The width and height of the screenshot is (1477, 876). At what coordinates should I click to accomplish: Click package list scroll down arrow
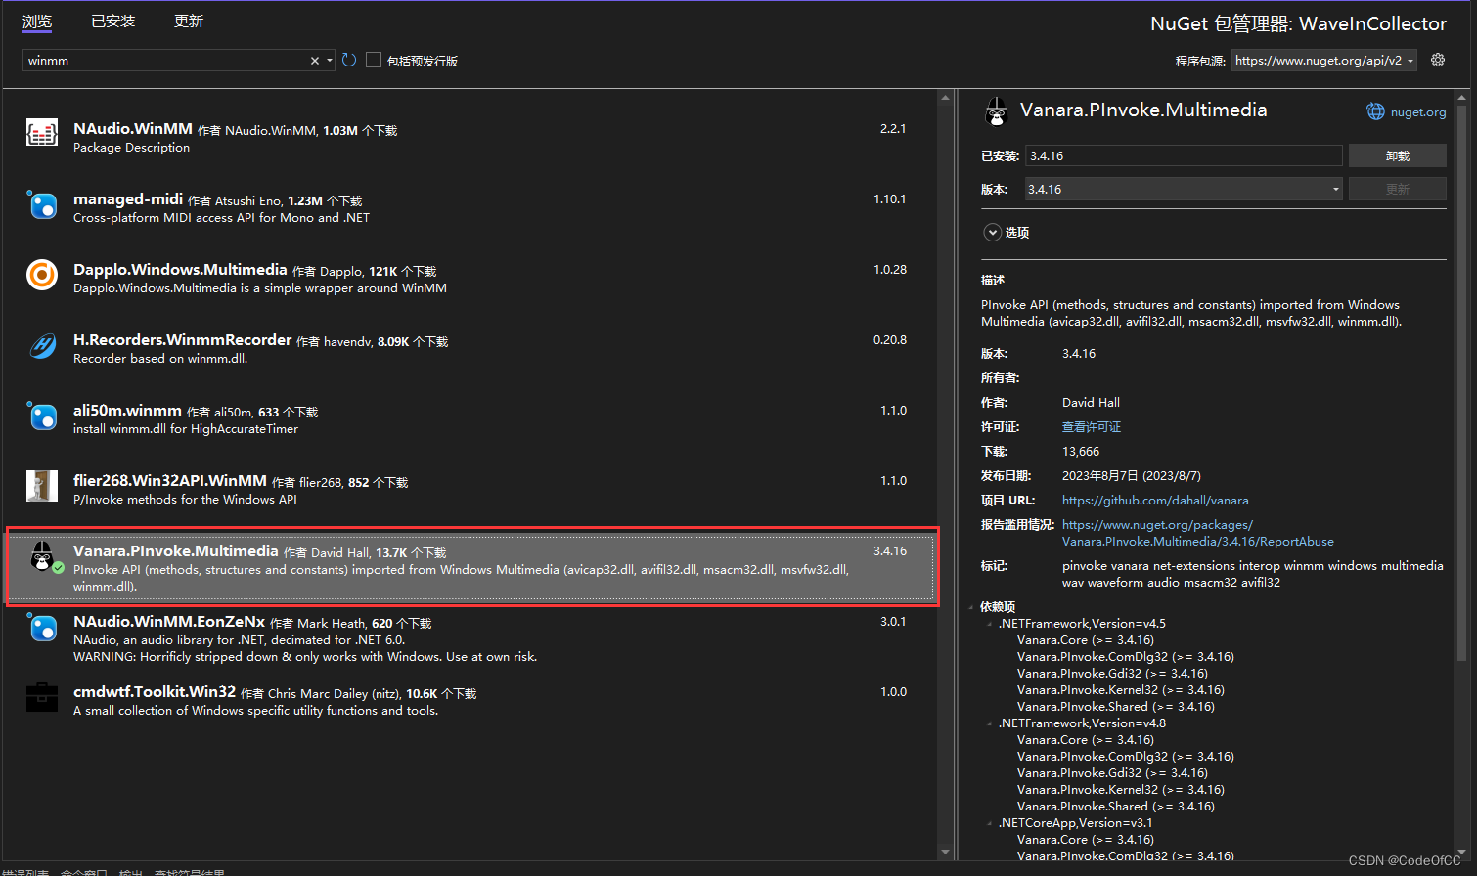click(x=945, y=853)
